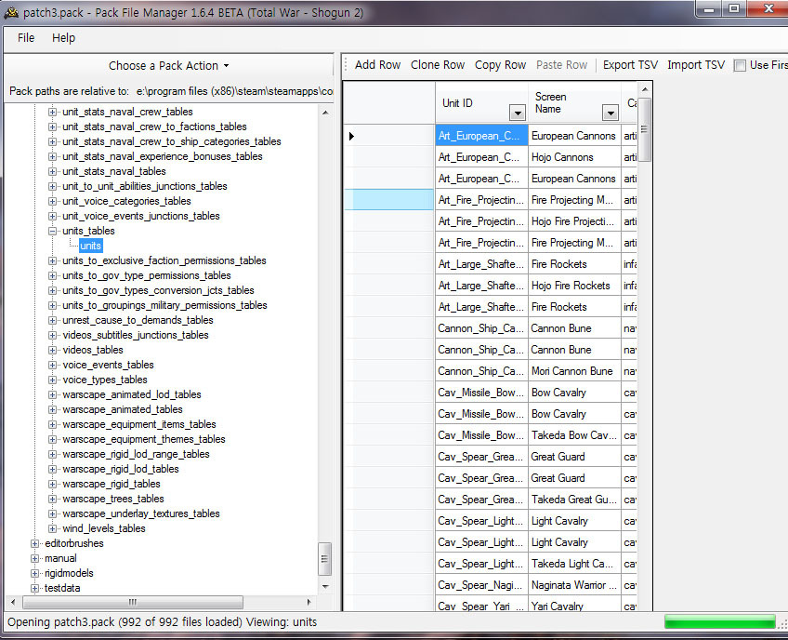788x640 pixels.
Task: Click data grid scroll up arrow
Action: [645, 89]
